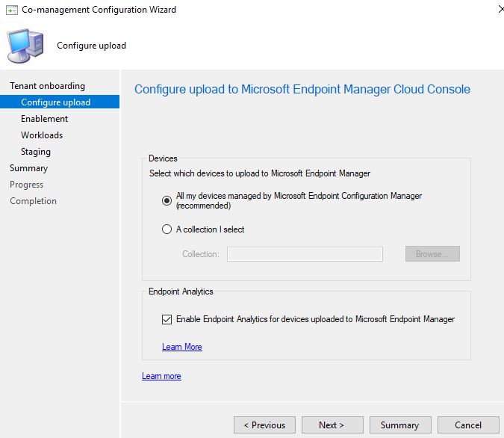Toggle Enable Endpoint Analytics checkbox
The width and height of the screenshot is (504, 438).
(167, 319)
